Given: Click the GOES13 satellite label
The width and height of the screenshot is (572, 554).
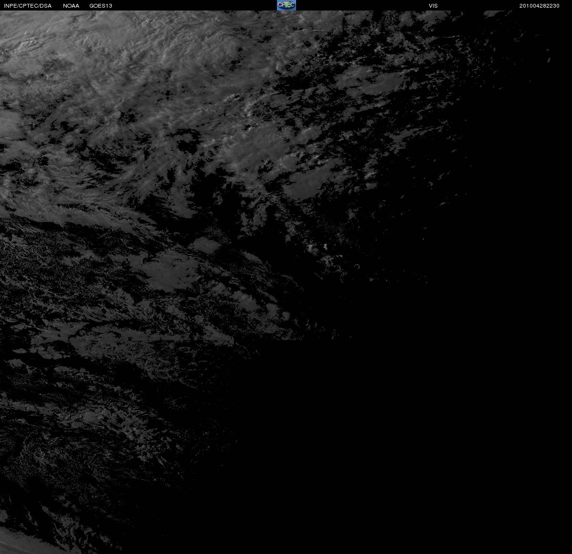Looking at the screenshot, I should [101, 6].
